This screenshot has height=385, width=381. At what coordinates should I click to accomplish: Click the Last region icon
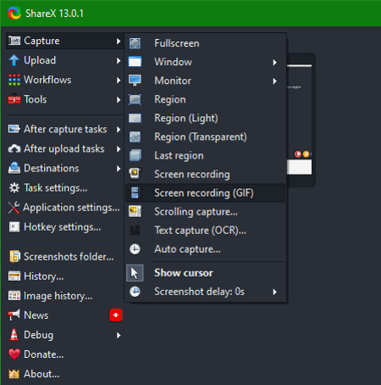tap(135, 155)
